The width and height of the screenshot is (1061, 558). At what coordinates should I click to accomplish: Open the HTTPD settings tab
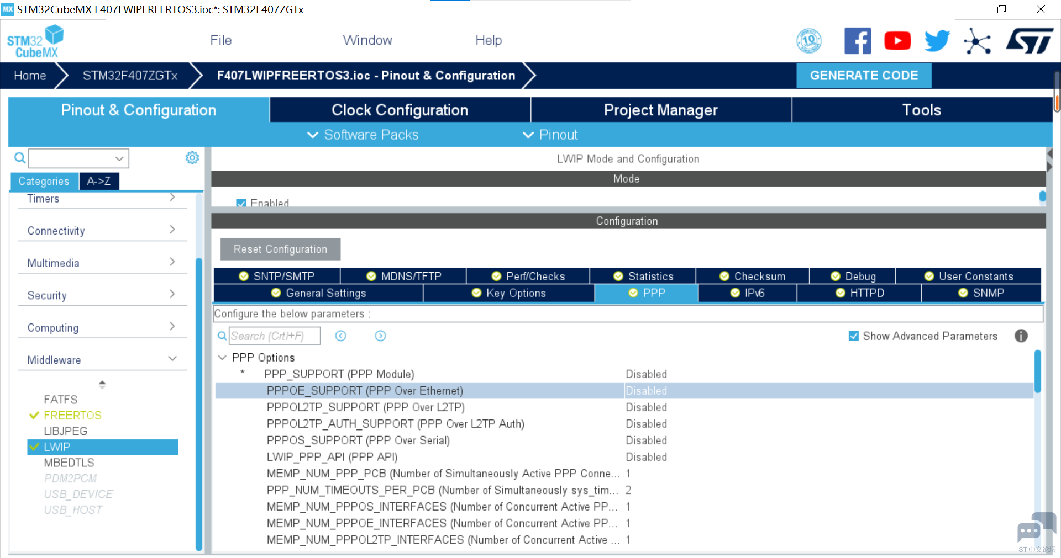[859, 293]
